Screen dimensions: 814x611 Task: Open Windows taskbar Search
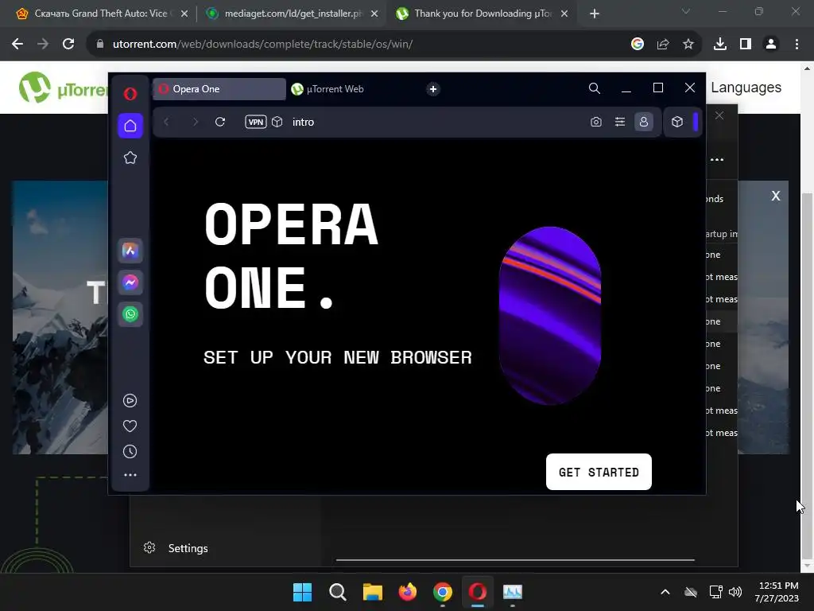pyautogui.click(x=337, y=592)
